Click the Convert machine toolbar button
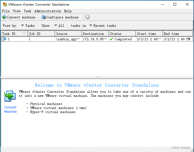The image size is (194, 152). pyautogui.click(x=19, y=17)
